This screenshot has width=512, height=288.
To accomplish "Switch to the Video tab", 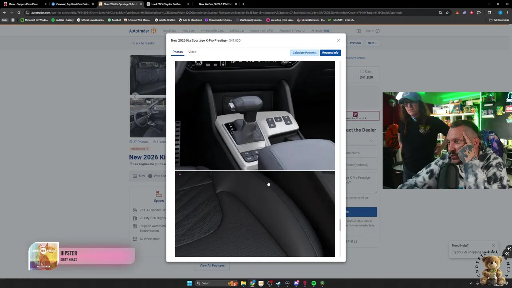I will coord(192,52).
